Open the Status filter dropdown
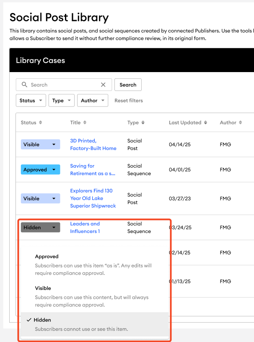This screenshot has width=254, height=342. [31, 101]
